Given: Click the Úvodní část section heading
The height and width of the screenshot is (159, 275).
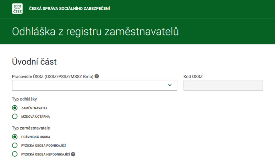Looking at the screenshot, I should point(34,62).
